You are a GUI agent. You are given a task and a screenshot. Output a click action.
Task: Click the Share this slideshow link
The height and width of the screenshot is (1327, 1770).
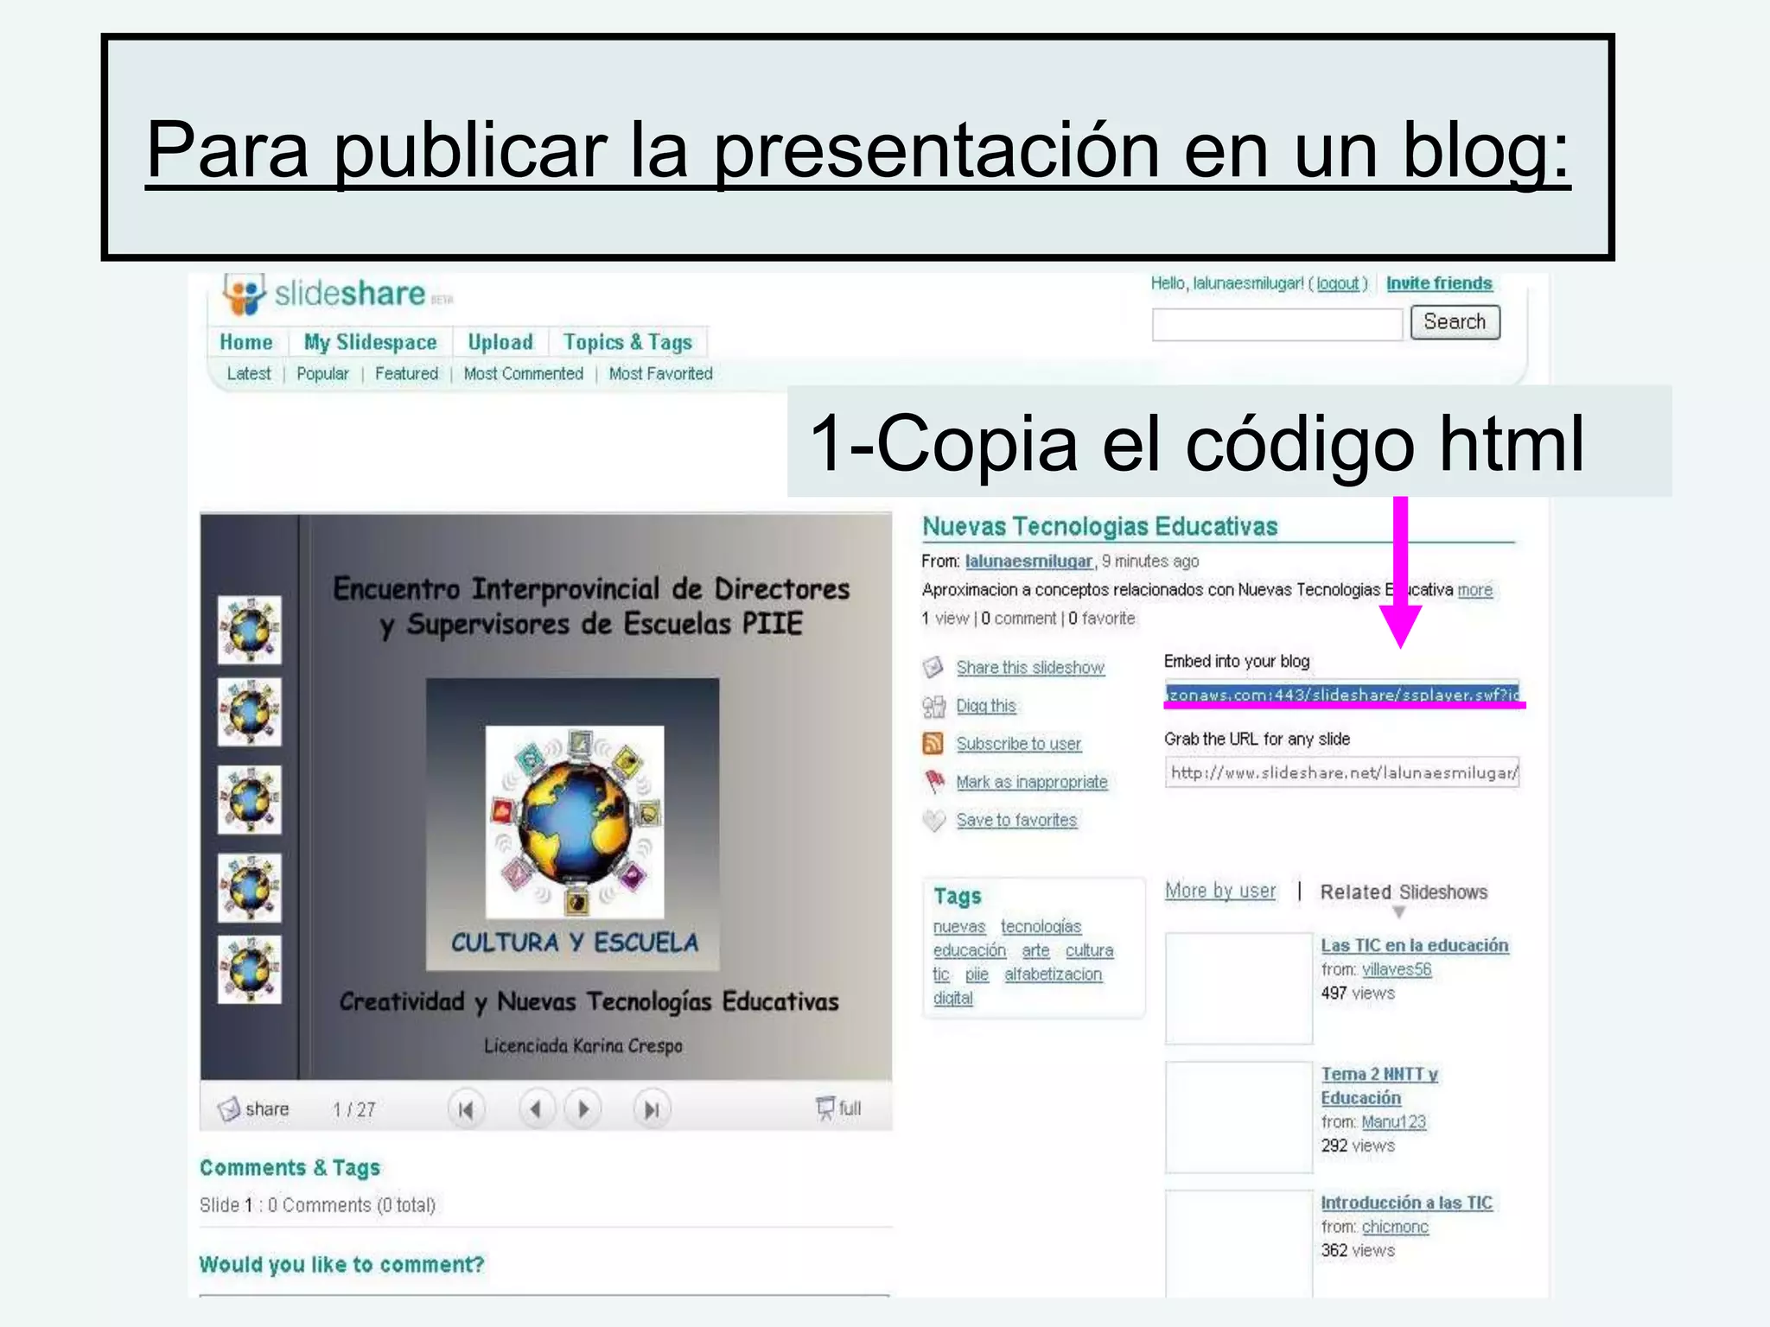pos(1030,668)
